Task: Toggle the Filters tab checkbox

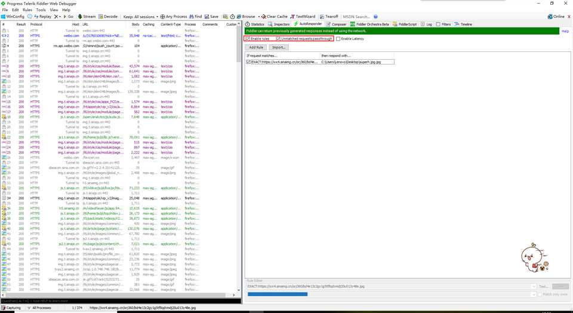Action: pos(438,24)
